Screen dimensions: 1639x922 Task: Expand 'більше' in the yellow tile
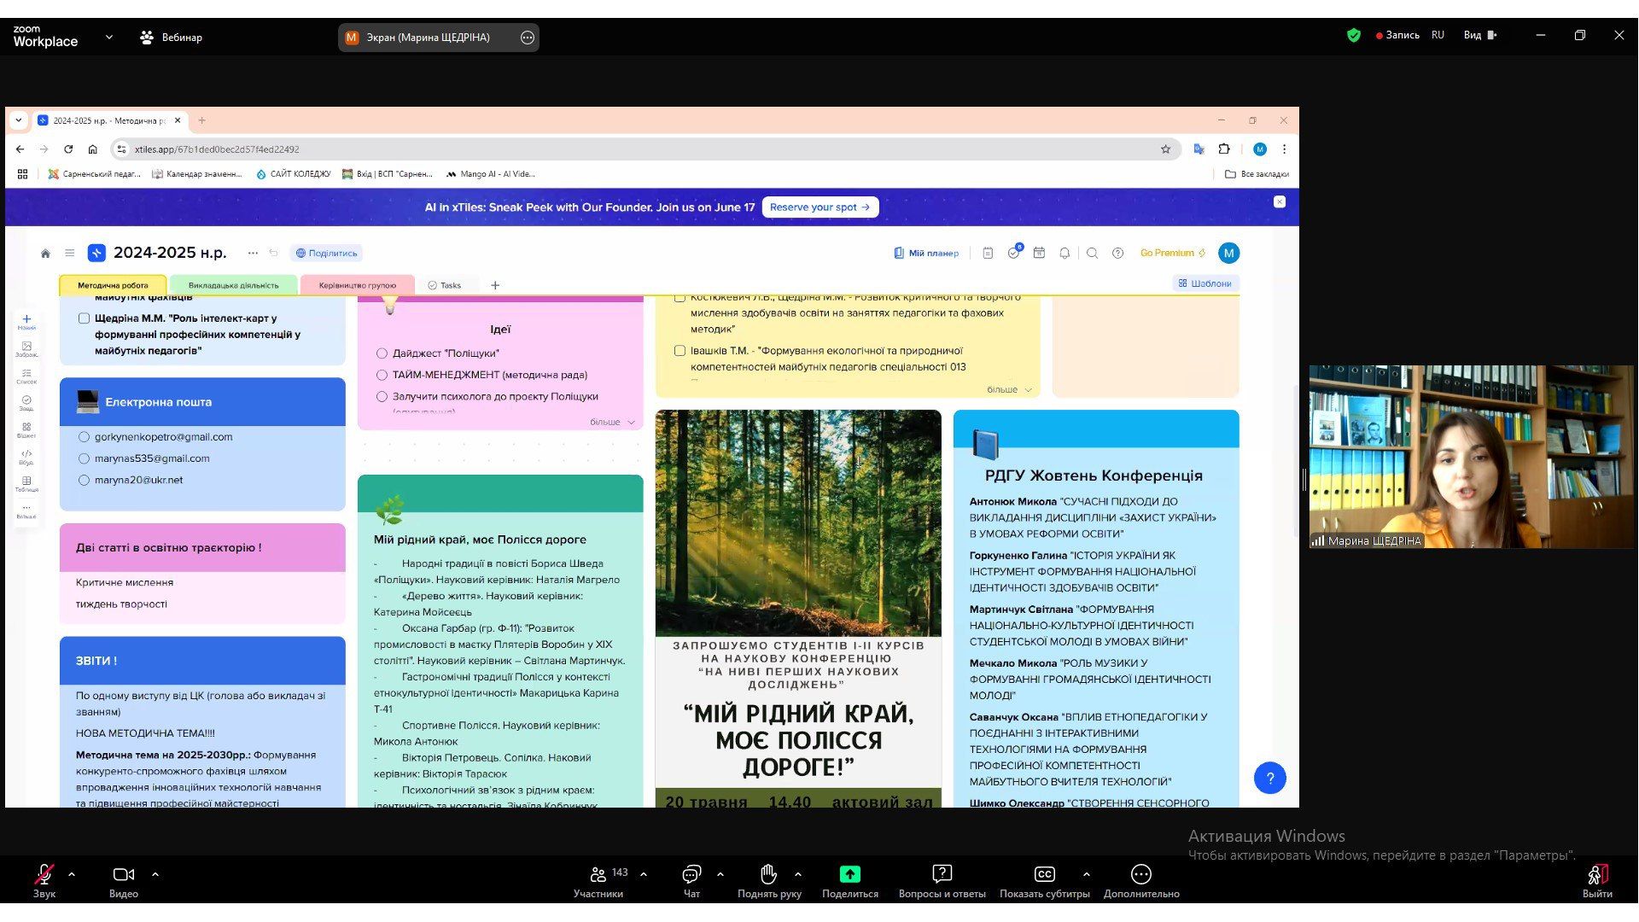coord(1009,390)
